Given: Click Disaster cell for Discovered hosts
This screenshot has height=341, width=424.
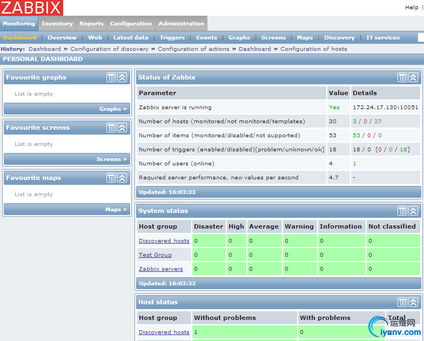Looking at the screenshot, I should pyautogui.click(x=208, y=240).
